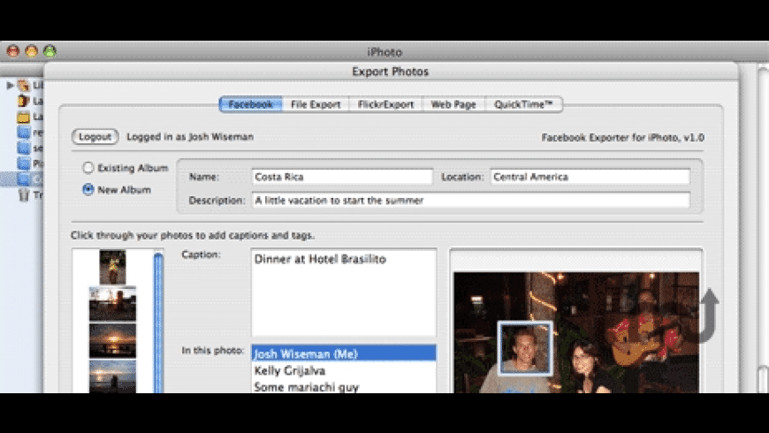Click the red close button of the iPhoto window
Image resolution: width=769 pixels, height=433 pixels.
click(x=13, y=51)
